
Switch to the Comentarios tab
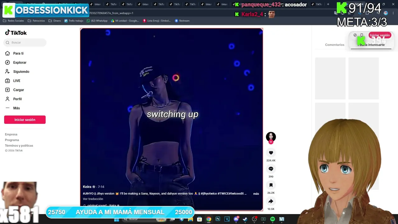(335, 45)
